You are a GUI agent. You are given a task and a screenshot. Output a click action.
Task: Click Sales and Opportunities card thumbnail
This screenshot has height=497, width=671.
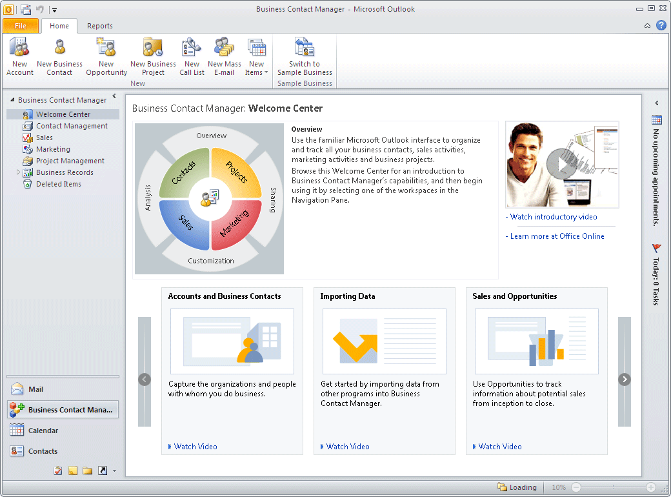tap(537, 341)
